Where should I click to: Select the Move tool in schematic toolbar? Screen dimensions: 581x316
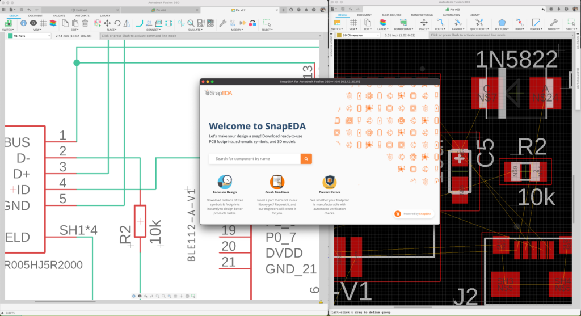click(107, 23)
